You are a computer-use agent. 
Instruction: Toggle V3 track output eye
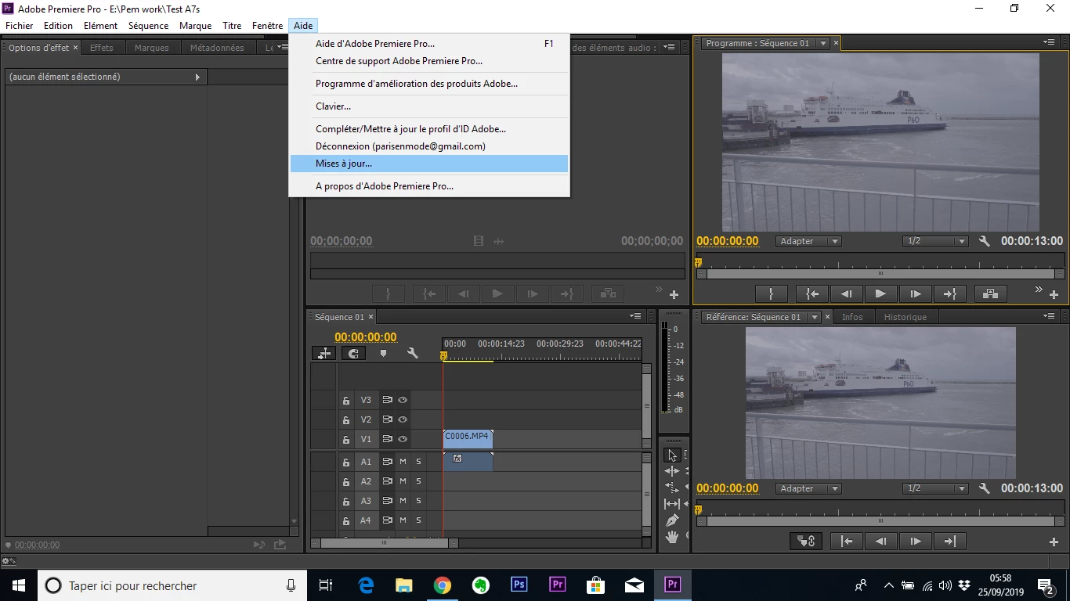point(403,400)
